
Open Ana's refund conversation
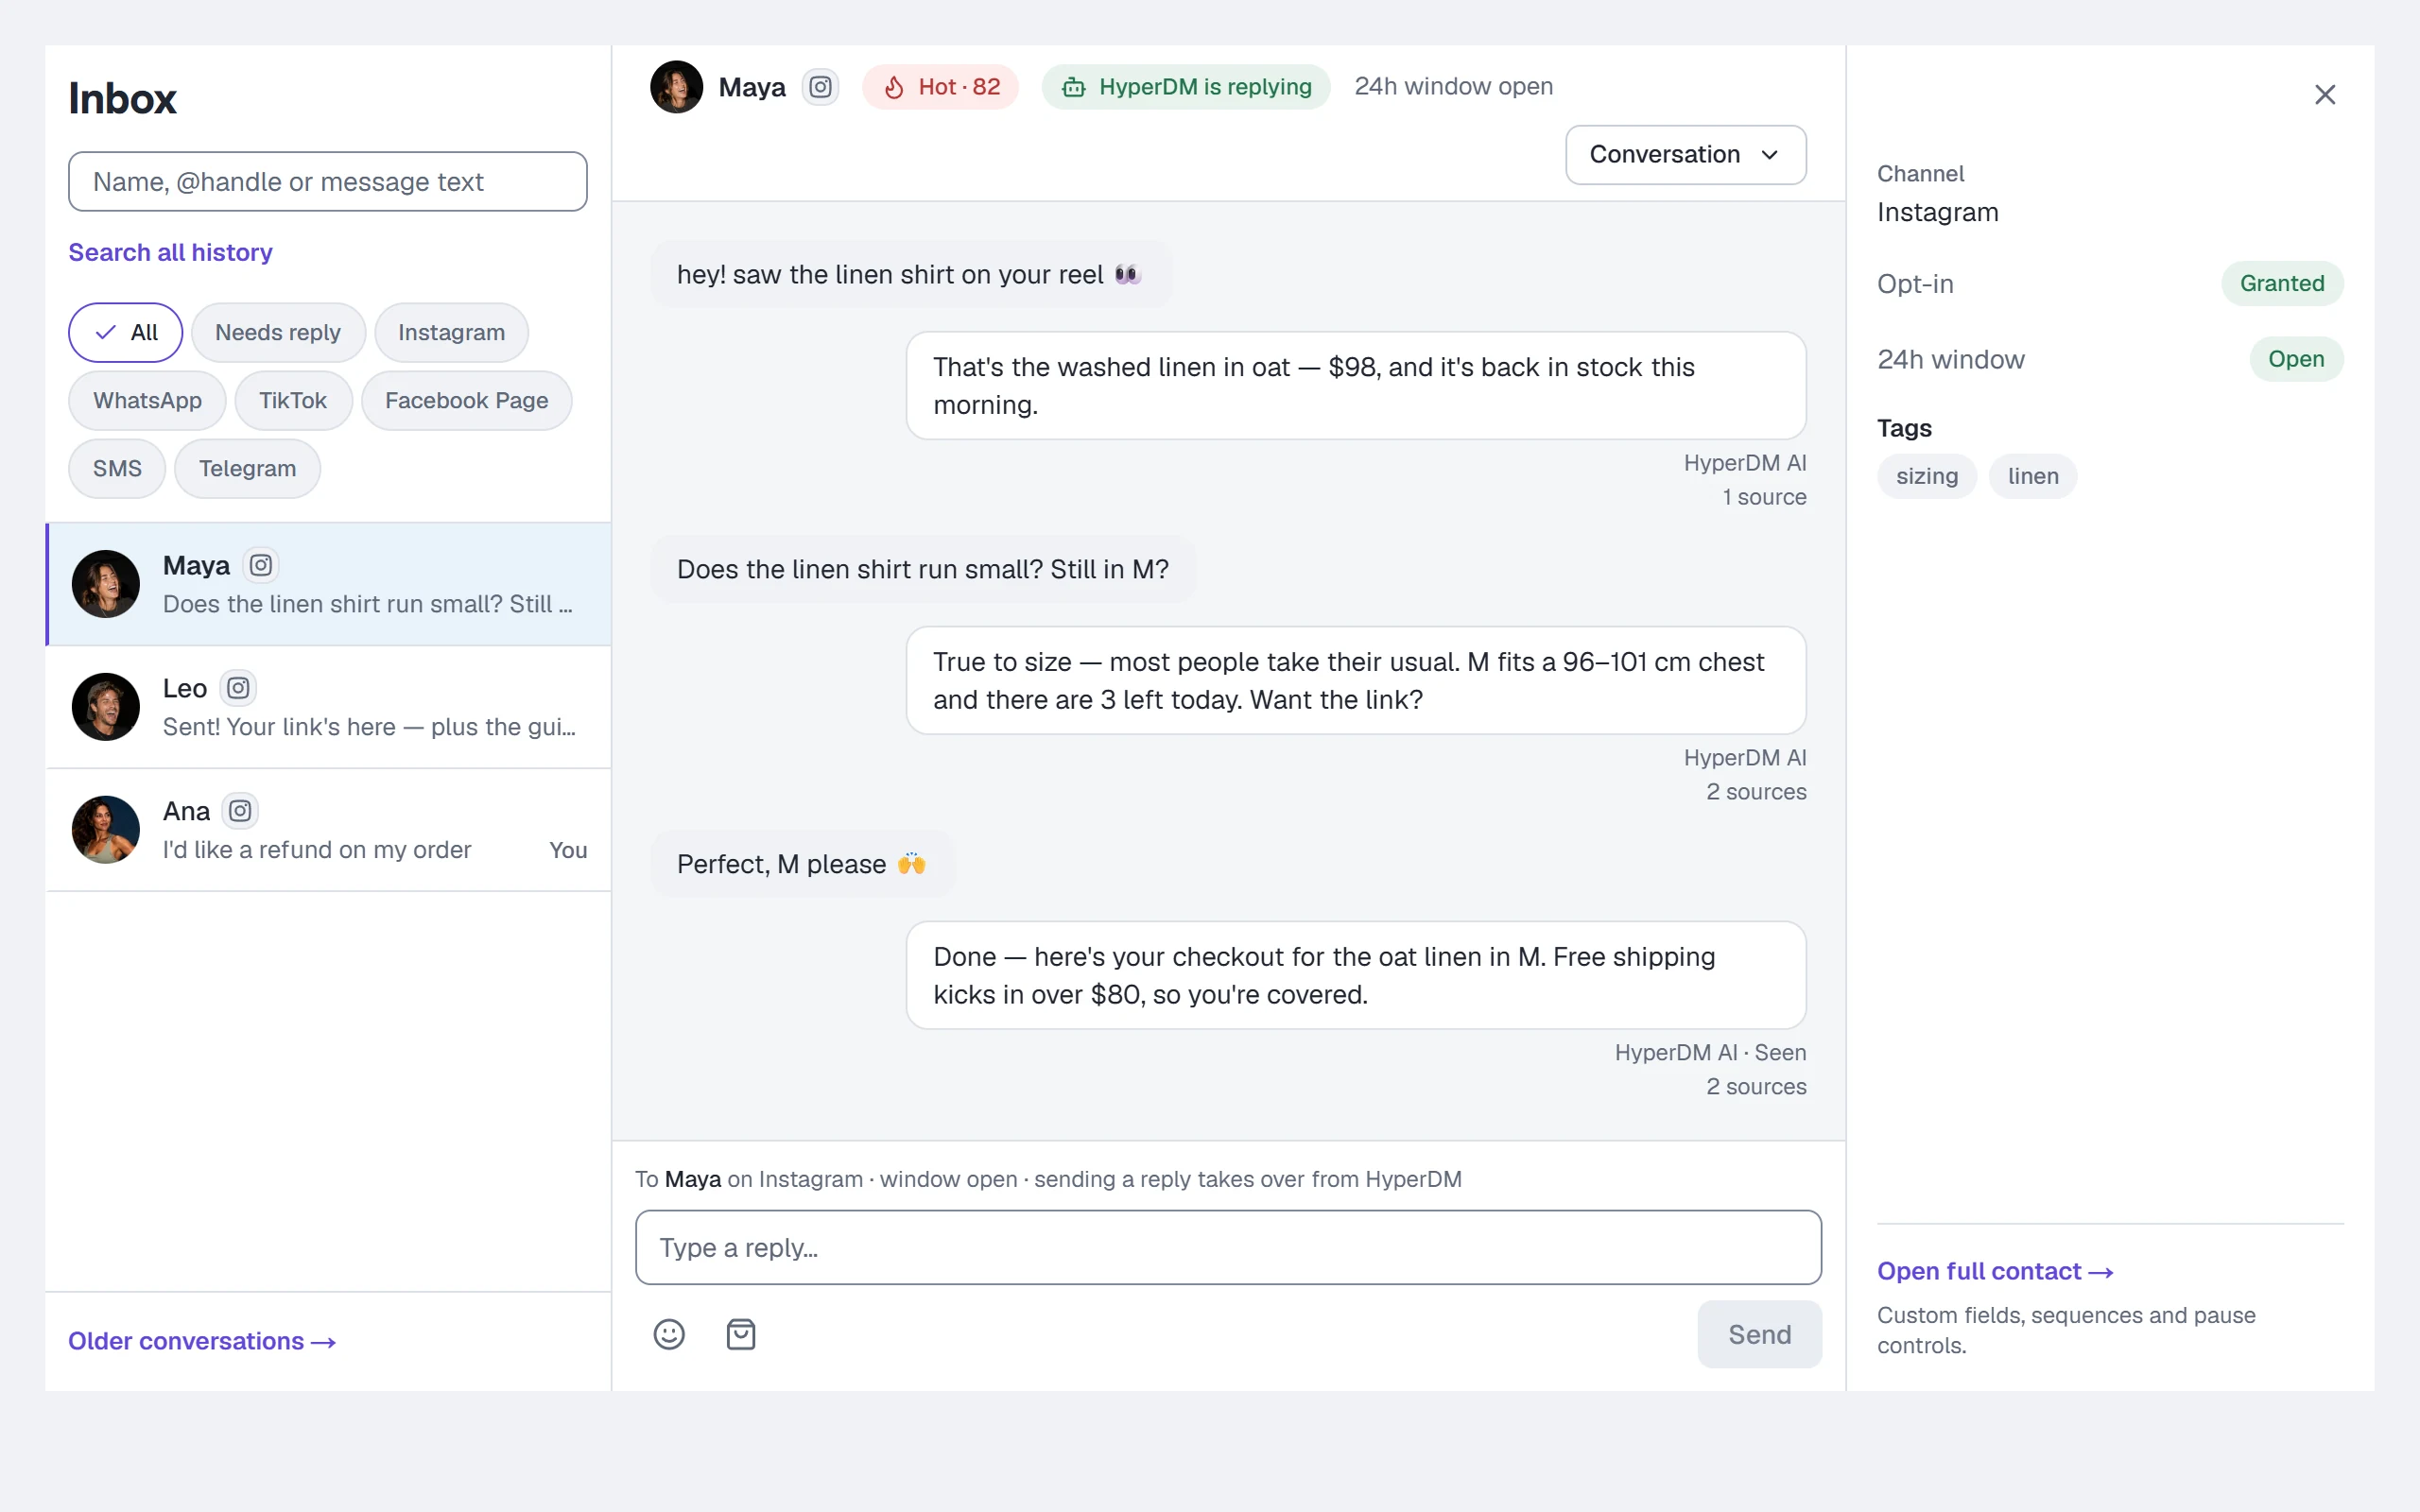click(328, 830)
